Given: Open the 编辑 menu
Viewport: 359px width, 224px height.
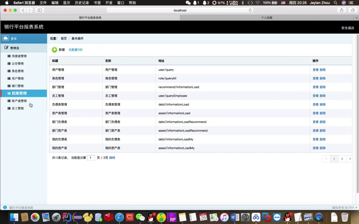Looking at the screenshot, I should [55, 3].
